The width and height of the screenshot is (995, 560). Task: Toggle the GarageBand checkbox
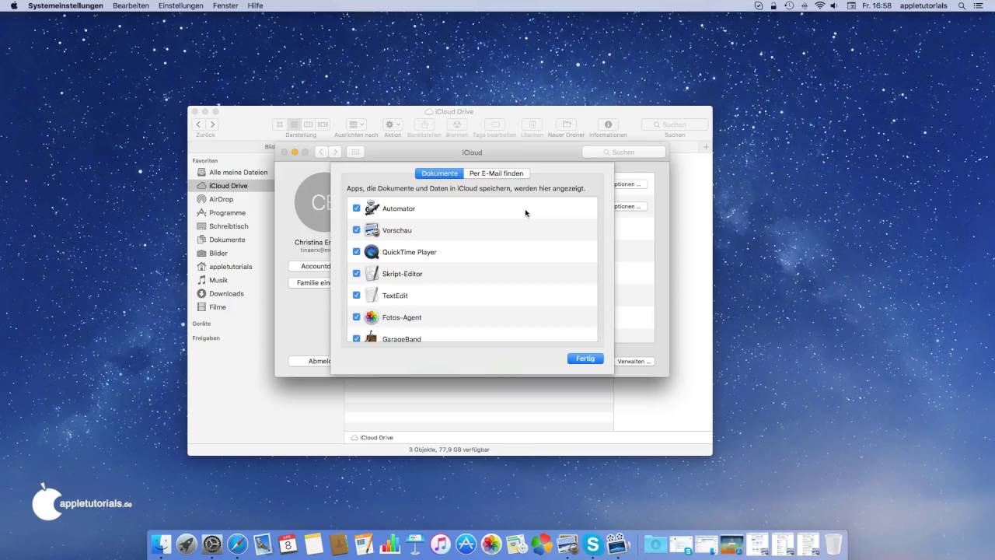(357, 338)
